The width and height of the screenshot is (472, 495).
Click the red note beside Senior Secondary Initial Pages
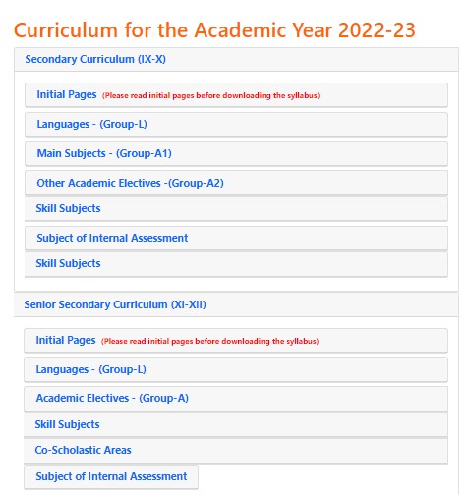[x=209, y=341]
